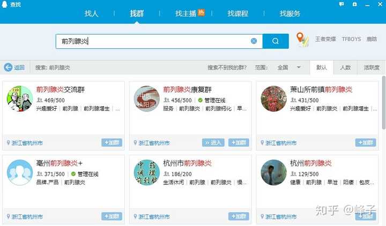The width and height of the screenshot is (386, 226).
Task: Click the member count 186/200
Action: tap(181, 174)
